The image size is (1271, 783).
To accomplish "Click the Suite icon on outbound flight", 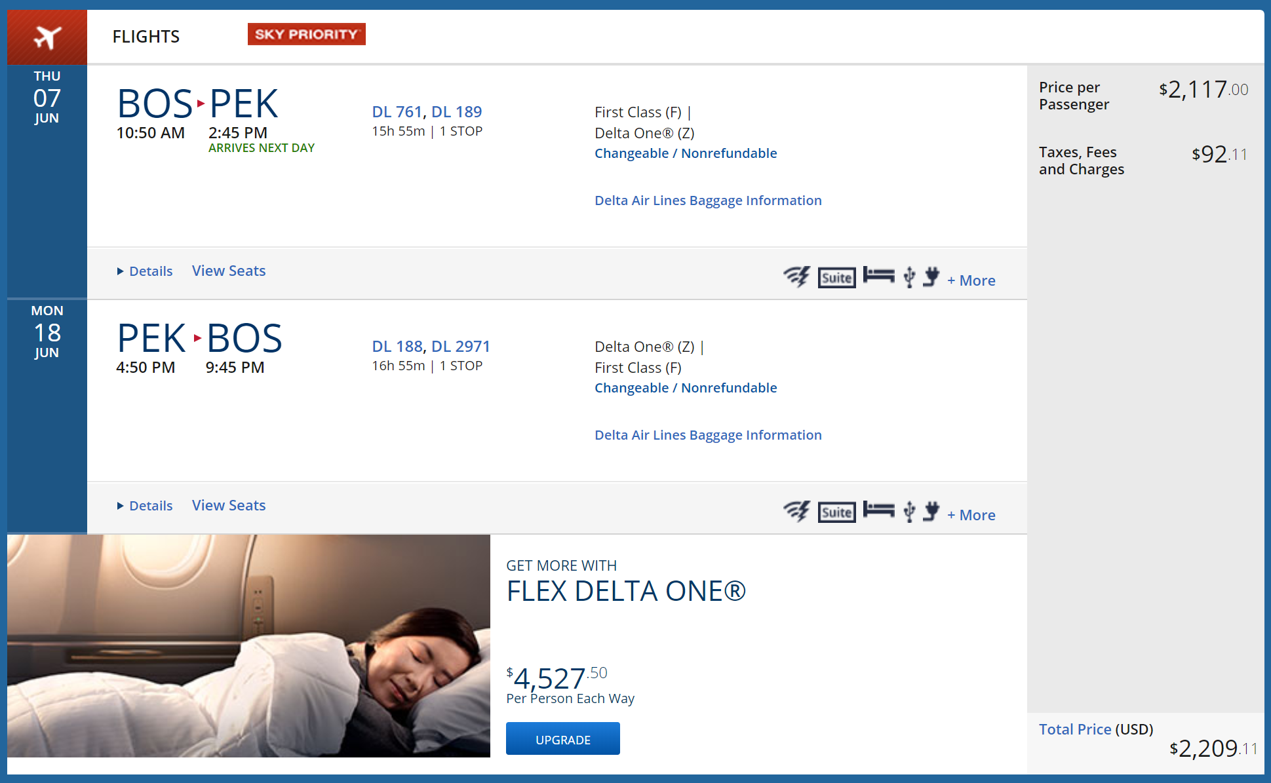I will point(836,278).
